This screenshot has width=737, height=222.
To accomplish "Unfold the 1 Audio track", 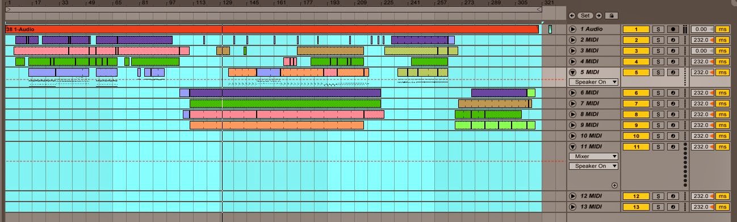I will coord(573,29).
